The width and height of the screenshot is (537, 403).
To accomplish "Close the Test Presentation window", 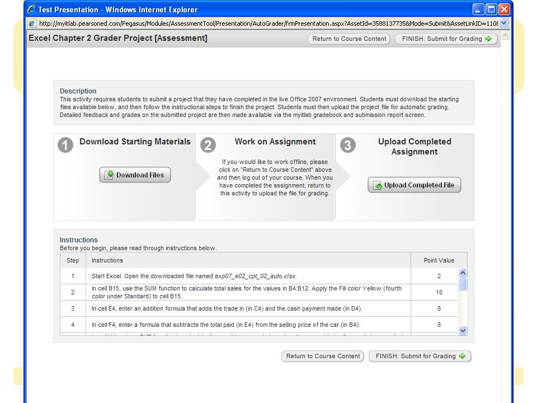I will (504, 10).
